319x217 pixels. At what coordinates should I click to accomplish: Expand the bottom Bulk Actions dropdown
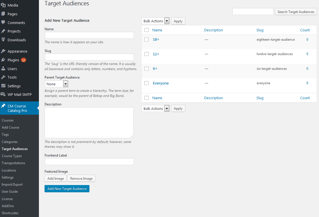point(155,108)
